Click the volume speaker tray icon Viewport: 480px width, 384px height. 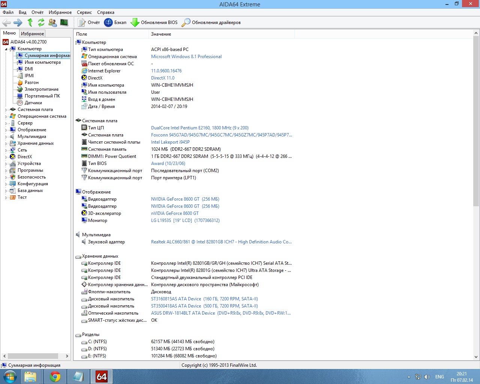tap(427, 376)
